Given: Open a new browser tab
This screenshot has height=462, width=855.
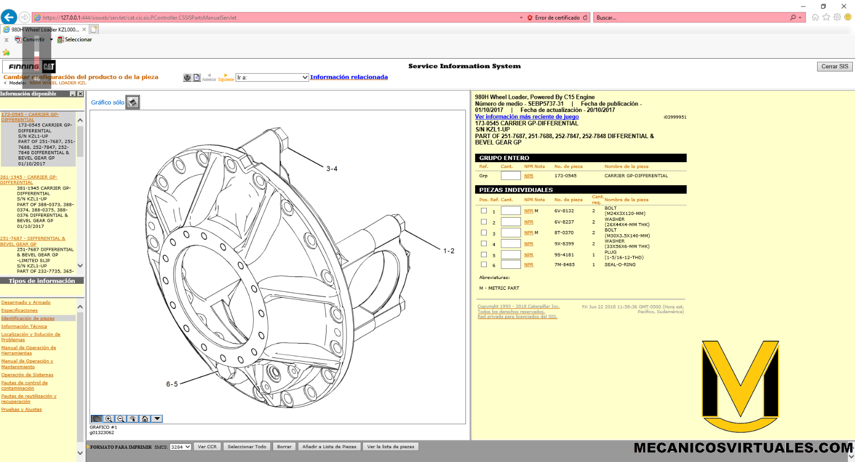Looking at the screenshot, I should (94, 30).
